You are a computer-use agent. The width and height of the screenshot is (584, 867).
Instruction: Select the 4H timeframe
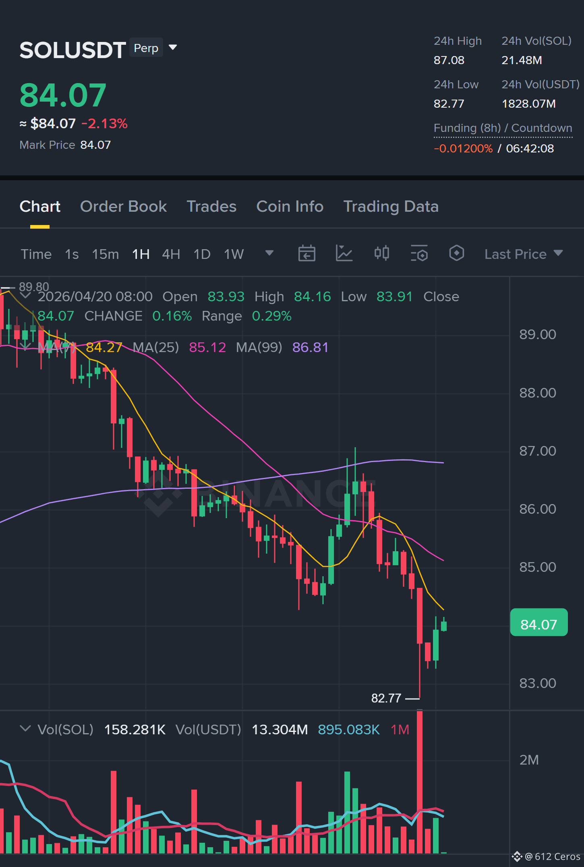(171, 254)
